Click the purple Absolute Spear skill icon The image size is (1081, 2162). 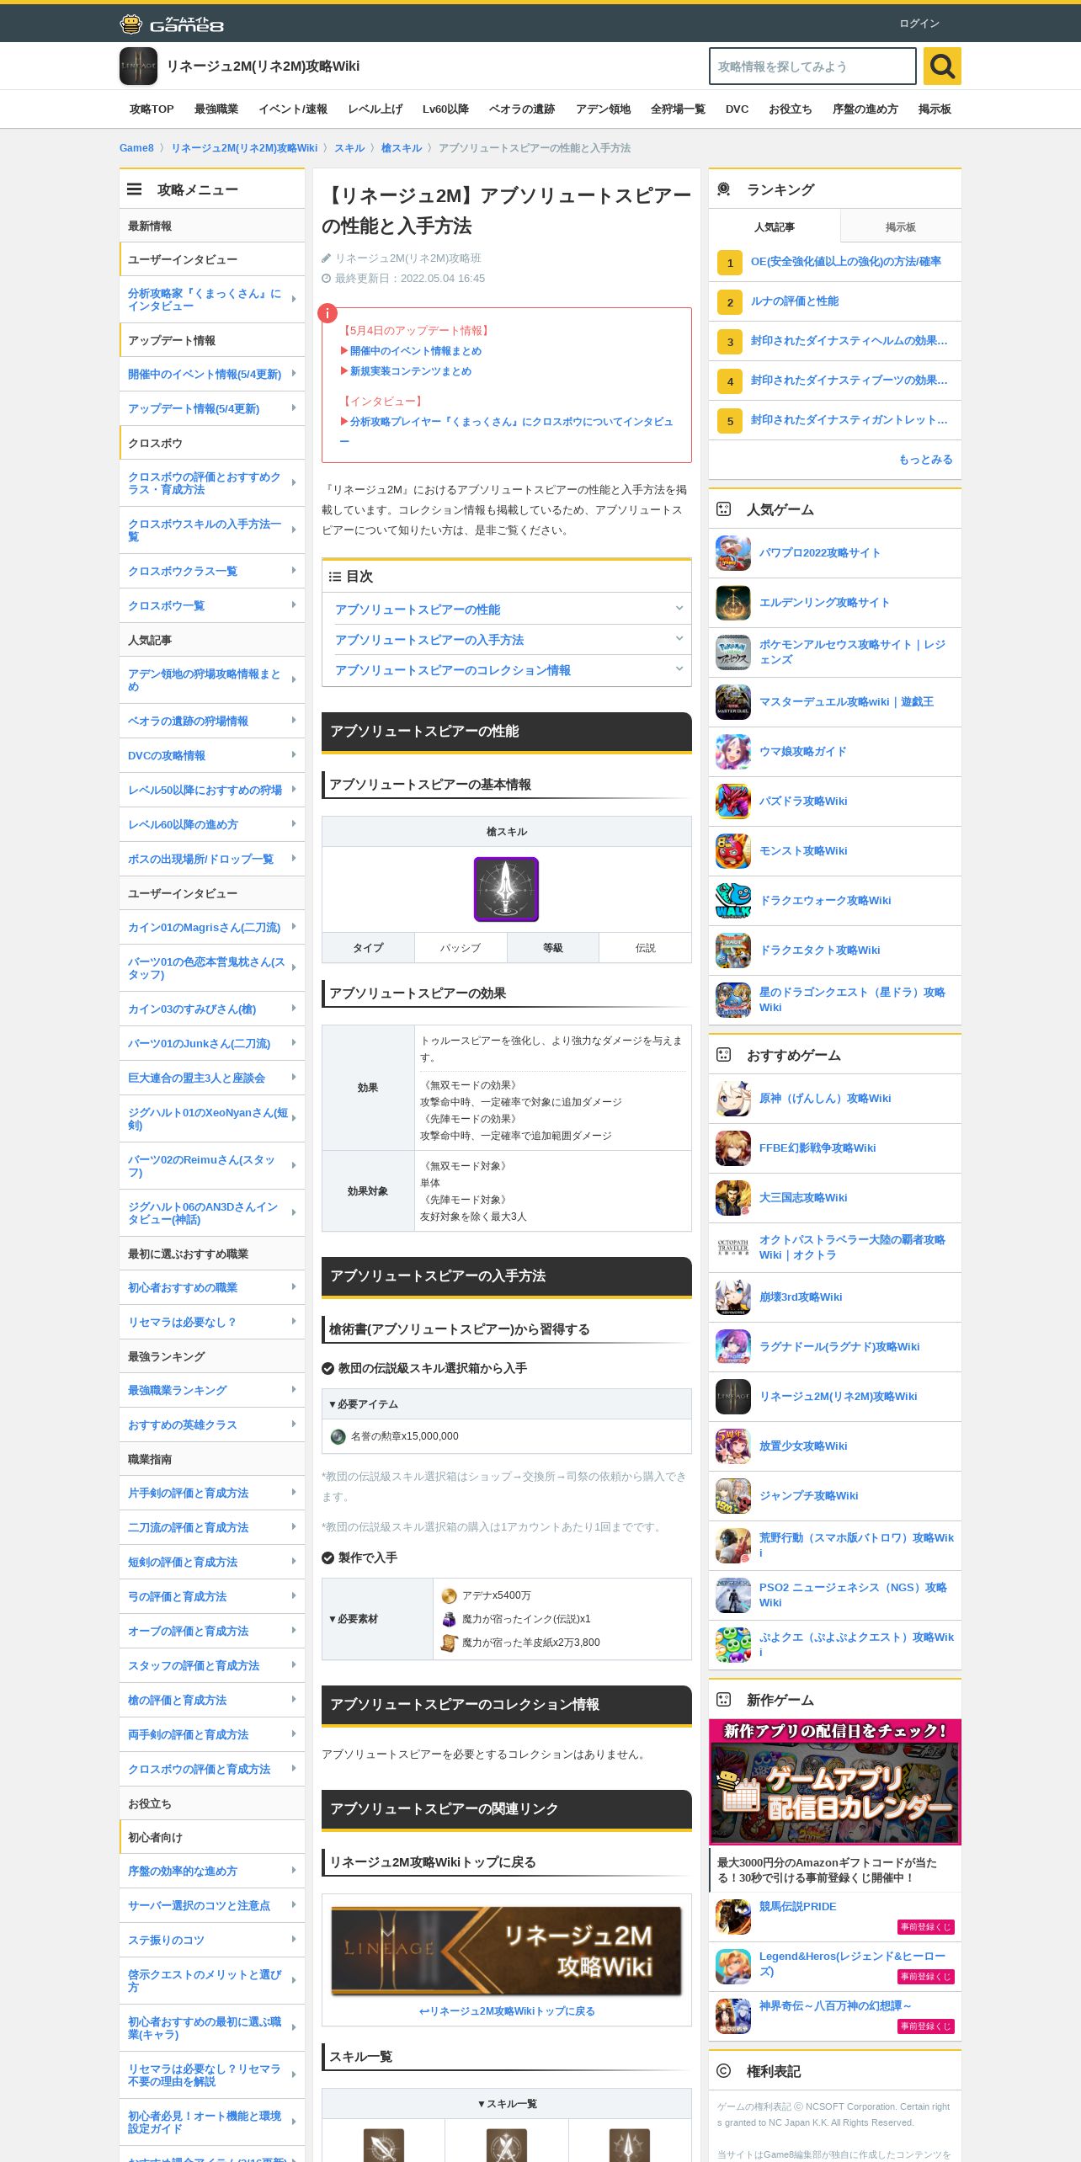[x=506, y=889]
